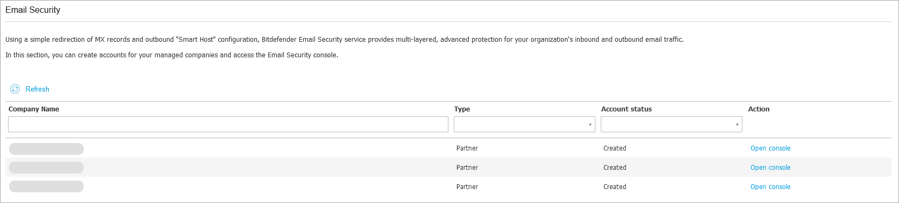Select the Created status in second row
The image size is (899, 203).
[x=615, y=168]
